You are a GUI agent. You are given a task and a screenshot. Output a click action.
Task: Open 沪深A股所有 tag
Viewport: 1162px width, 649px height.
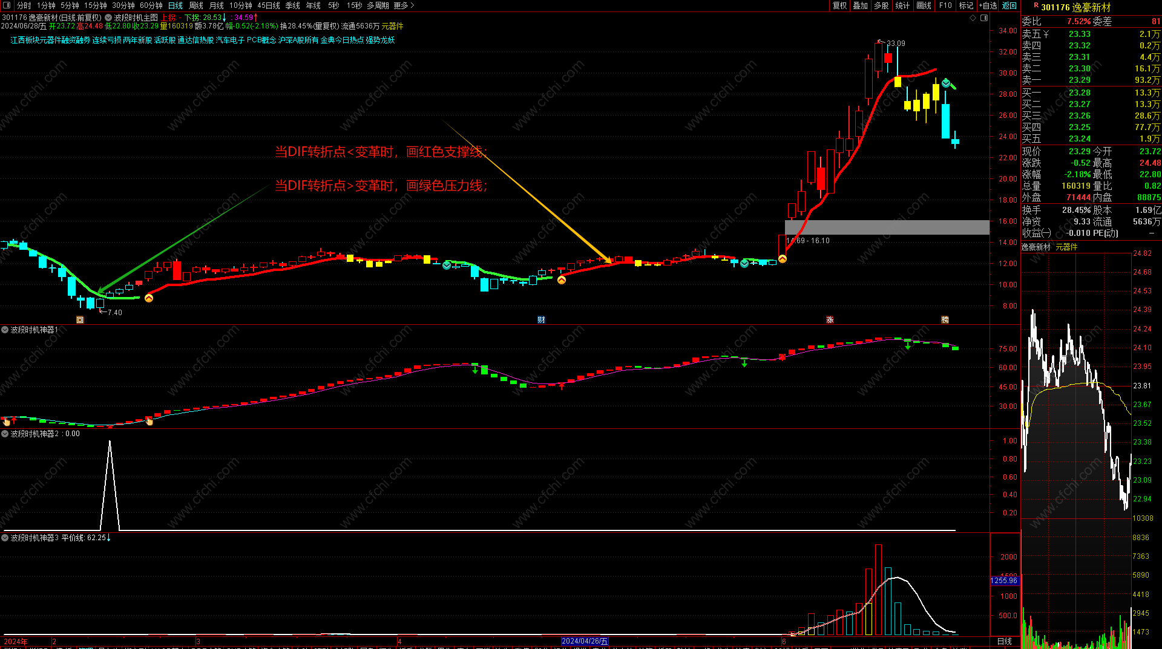(298, 41)
